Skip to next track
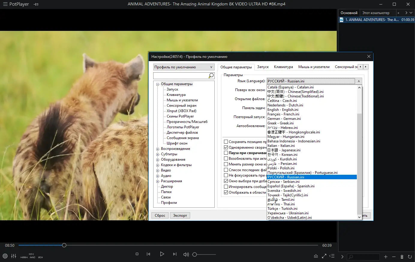Image resolution: width=415 pixels, height=262 pixels. tap(175, 254)
